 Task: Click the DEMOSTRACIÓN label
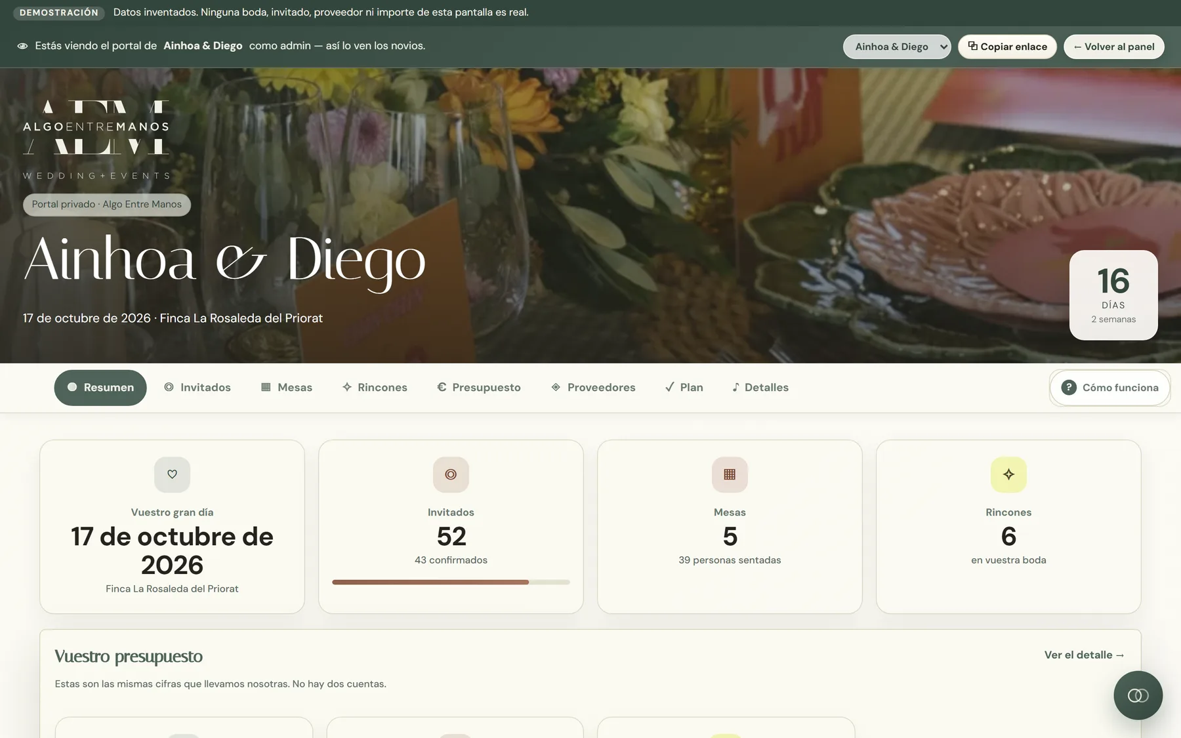[59, 12]
